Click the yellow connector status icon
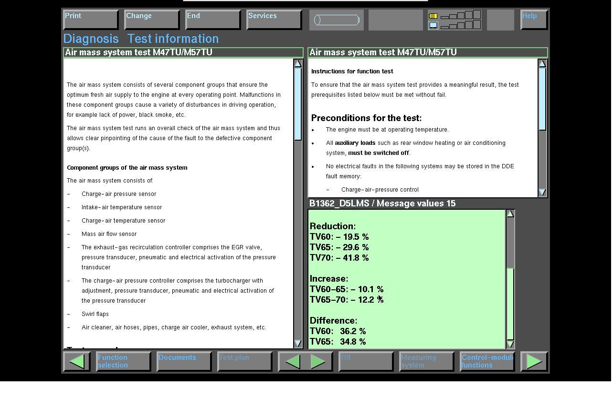Image resolution: width=613 pixels, height=408 pixels. click(x=433, y=16)
